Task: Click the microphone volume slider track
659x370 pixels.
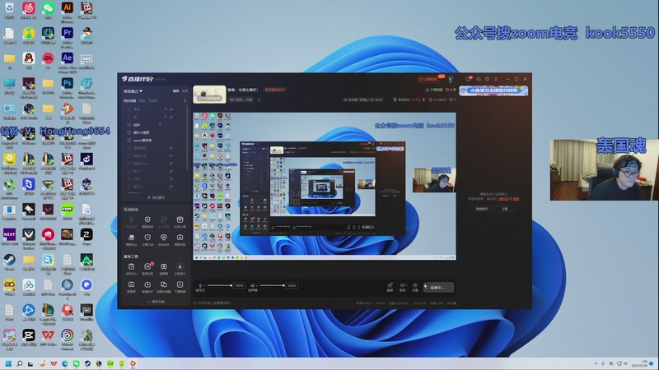Action: 219,285
